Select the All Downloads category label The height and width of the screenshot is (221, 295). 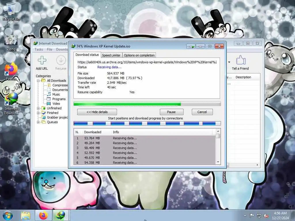coord(57,81)
